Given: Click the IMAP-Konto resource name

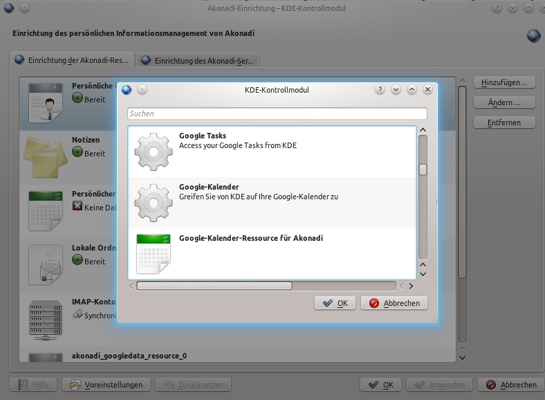Looking at the screenshot, I should click(94, 302).
